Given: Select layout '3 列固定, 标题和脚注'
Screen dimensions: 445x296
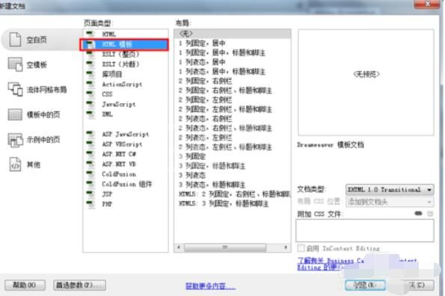Looking at the screenshot, I should click(212, 166).
